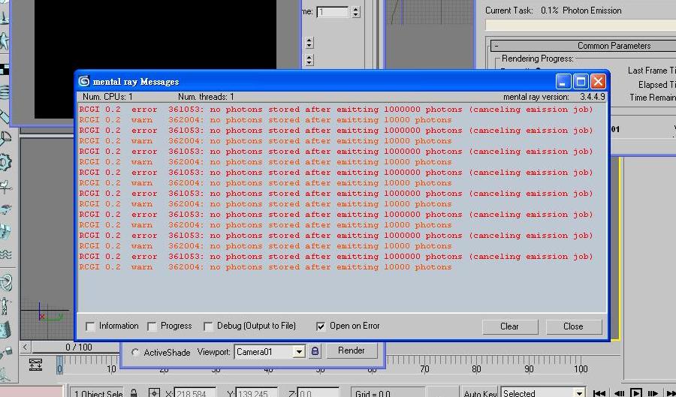676x397 pixels.
Task: Open the Selected key filter dropdown
Action: (580, 393)
